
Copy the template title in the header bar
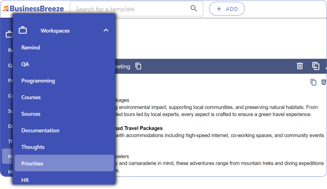(138, 66)
